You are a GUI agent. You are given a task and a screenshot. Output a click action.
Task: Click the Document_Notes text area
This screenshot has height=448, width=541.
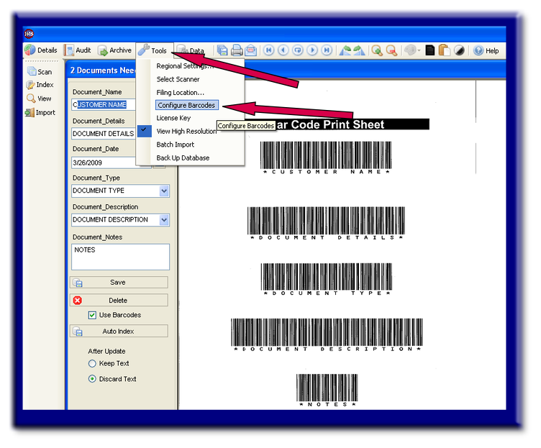pyautogui.click(x=120, y=257)
